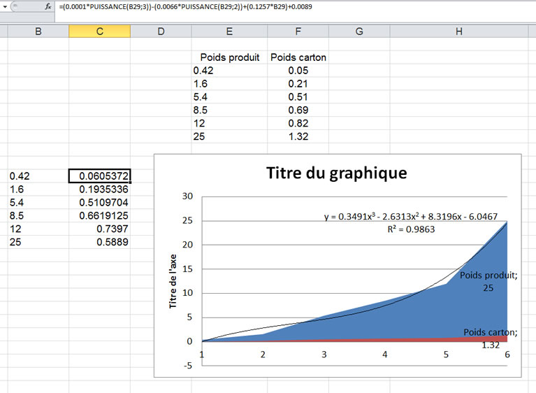Select cell with value 0.5889

(99, 243)
